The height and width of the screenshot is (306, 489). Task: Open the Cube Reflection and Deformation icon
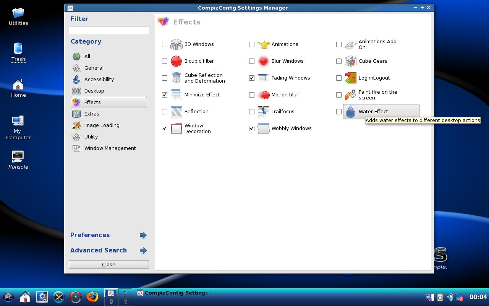click(x=176, y=78)
